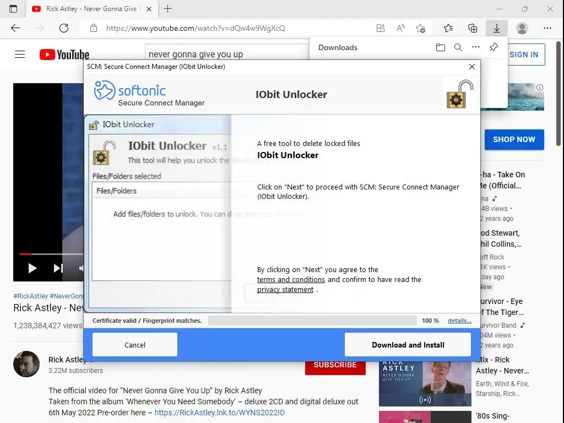The image size is (564, 423).
Task: Click the ad info icon
Action: (540, 88)
